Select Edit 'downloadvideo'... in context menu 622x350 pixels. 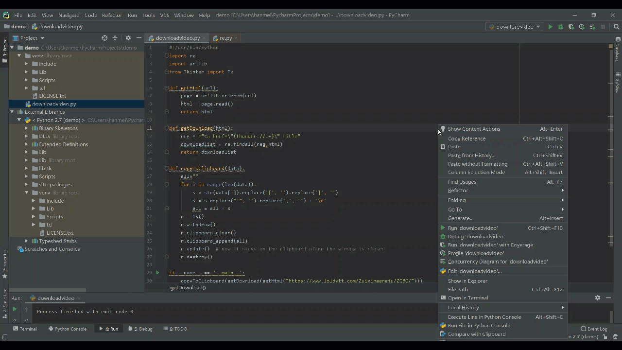point(503,271)
